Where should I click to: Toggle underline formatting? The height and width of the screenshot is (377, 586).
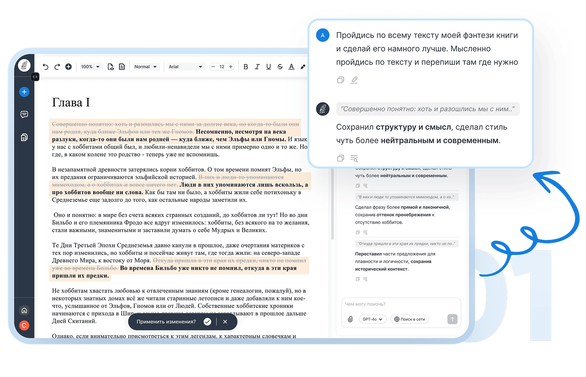[268, 67]
